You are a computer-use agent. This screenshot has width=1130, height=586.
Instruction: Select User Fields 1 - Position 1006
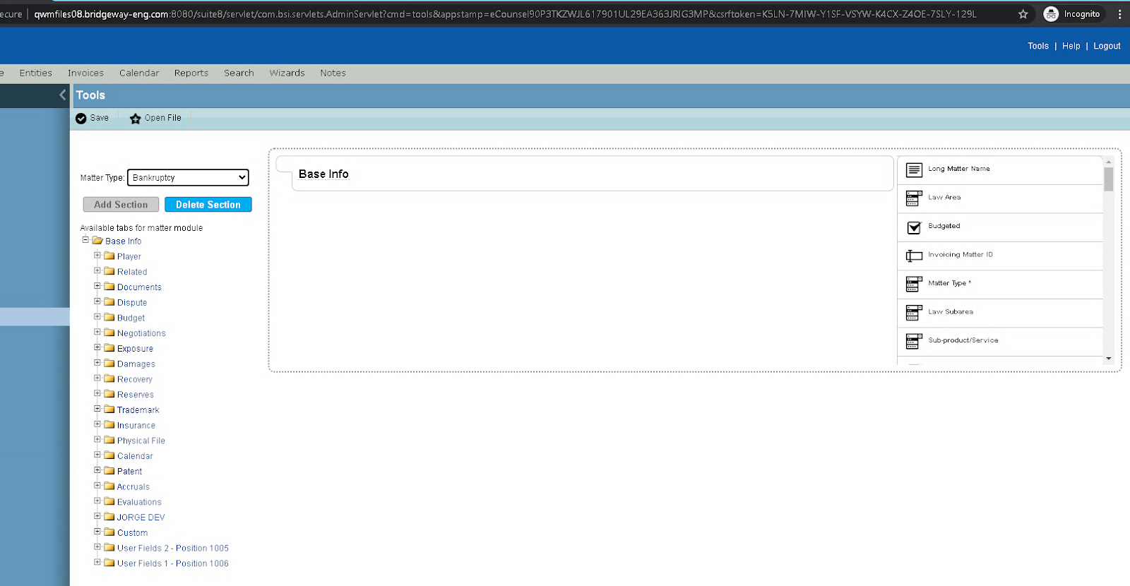[x=173, y=563]
